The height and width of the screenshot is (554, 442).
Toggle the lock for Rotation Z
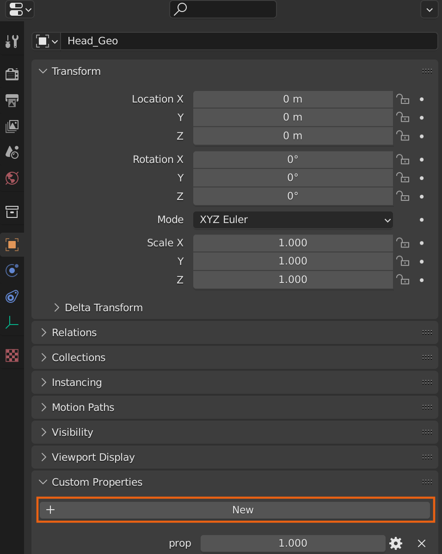(403, 197)
